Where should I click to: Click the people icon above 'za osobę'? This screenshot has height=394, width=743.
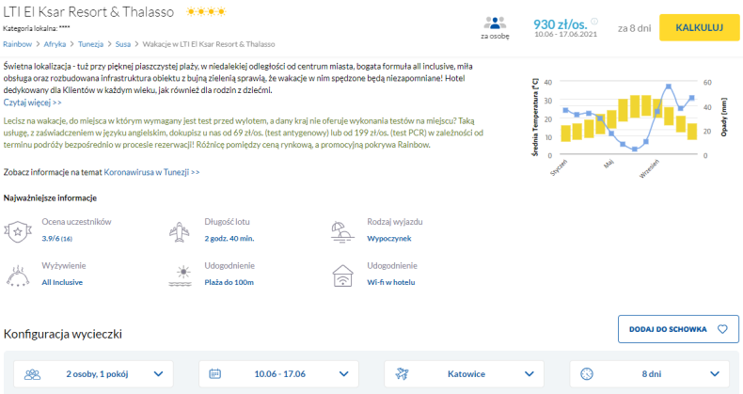495,23
